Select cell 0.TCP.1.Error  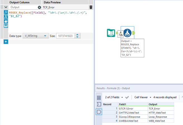133,109
